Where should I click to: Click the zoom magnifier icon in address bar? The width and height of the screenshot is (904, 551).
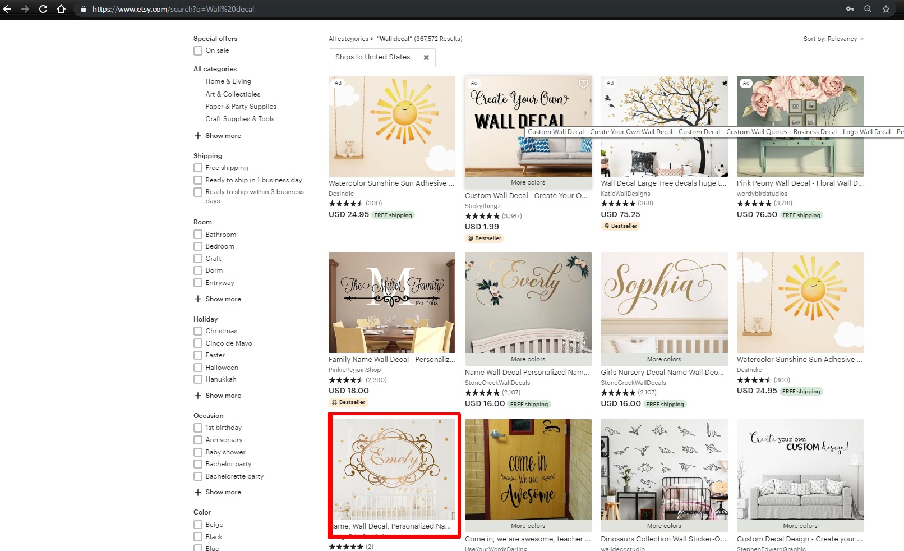[x=868, y=9]
